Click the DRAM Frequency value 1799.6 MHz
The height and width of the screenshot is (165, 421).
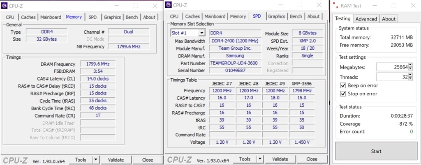(x=98, y=64)
